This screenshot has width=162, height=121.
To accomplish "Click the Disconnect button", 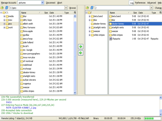I will 51,3.
